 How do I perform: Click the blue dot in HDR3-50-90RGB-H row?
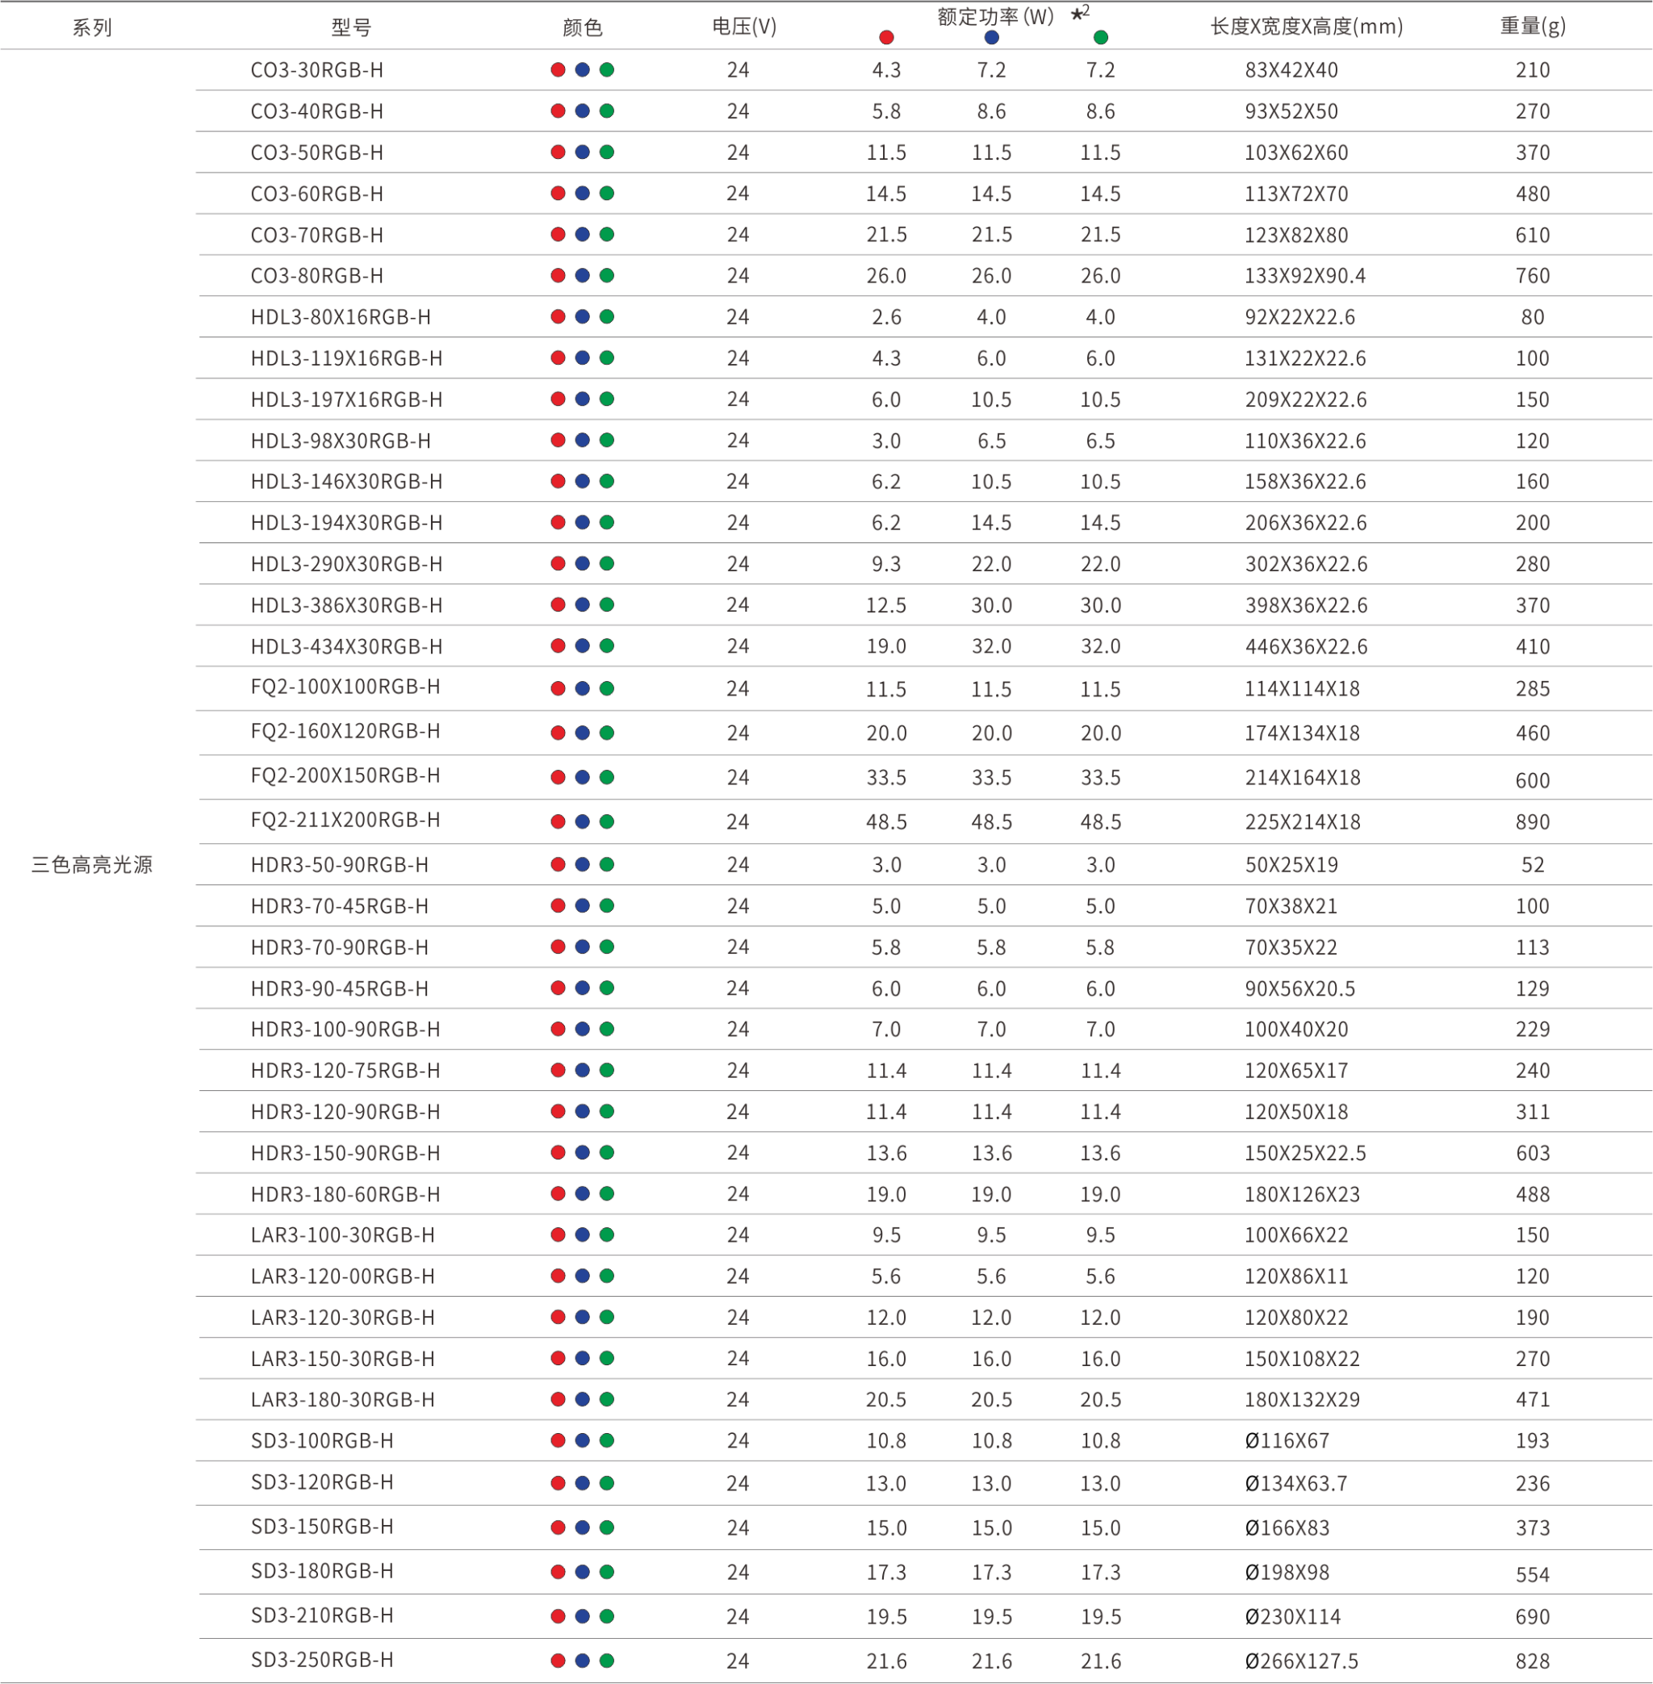(582, 864)
